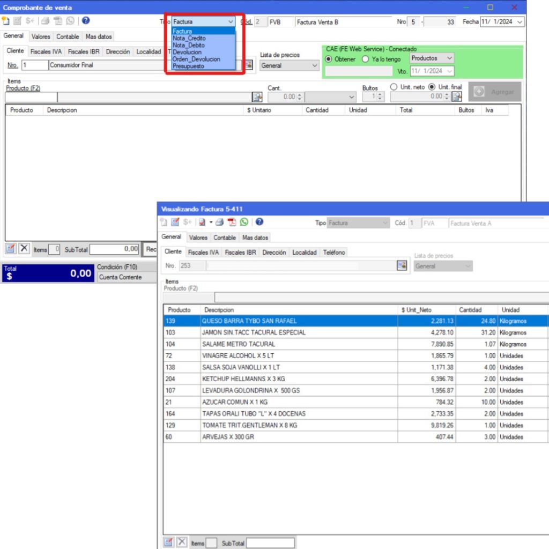Screen dimensions: 549x549
Task: Open product search icon in Comprobante de venta Items
Action: pos(257,97)
